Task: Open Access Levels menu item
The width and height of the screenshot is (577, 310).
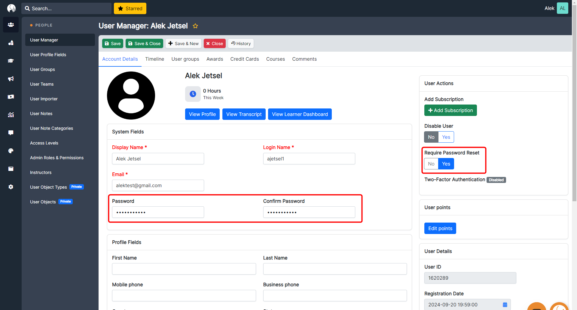Action: point(60,143)
